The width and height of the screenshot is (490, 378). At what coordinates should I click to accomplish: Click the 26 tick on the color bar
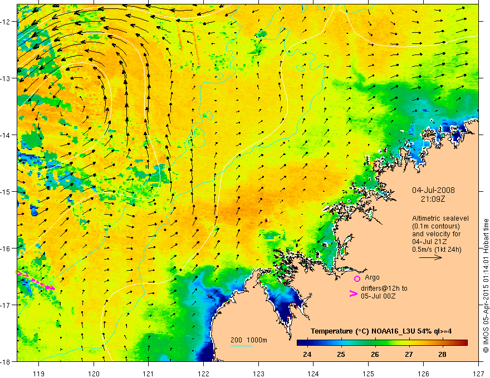(375, 354)
